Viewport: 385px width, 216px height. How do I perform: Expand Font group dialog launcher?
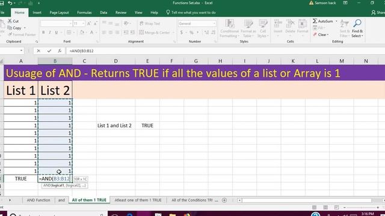click(x=97, y=41)
